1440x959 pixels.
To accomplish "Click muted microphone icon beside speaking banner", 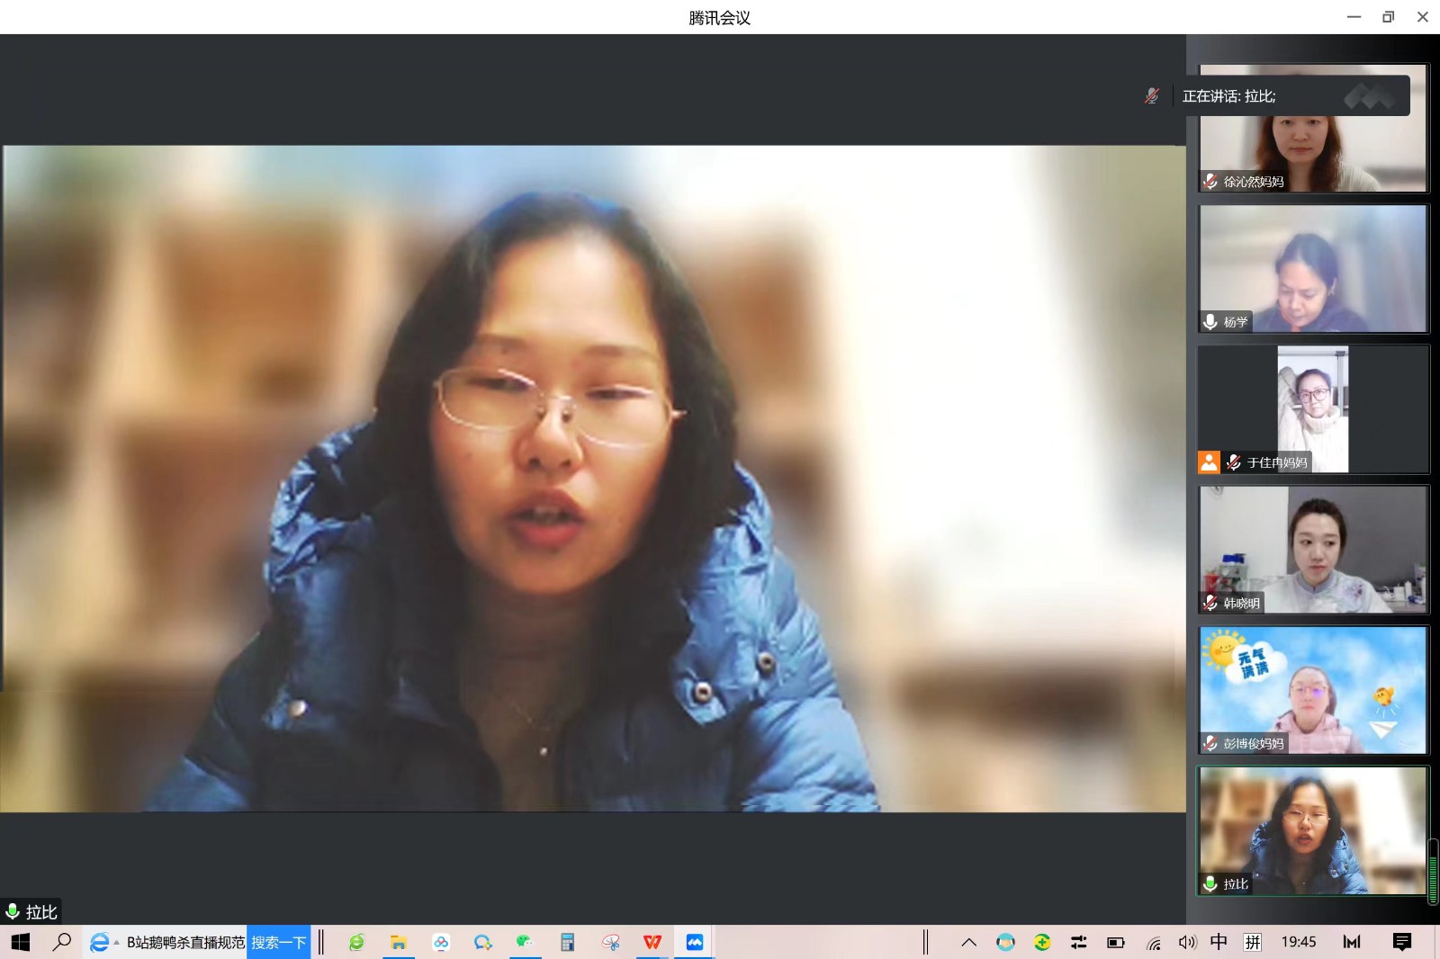I will [1151, 95].
